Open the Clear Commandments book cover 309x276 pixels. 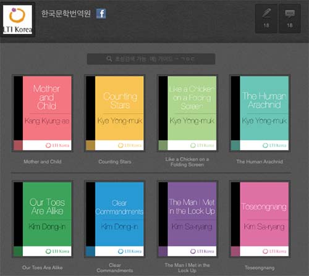click(115, 219)
